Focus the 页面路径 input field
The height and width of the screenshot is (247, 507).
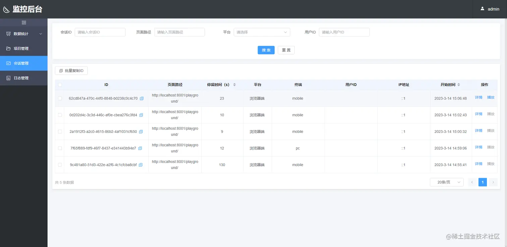pyautogui.click(x=179, y=32)
